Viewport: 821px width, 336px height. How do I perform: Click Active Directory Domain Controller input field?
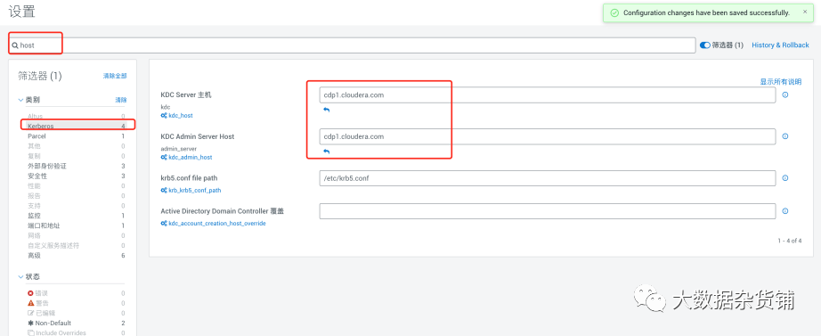[x=547, y=211]
